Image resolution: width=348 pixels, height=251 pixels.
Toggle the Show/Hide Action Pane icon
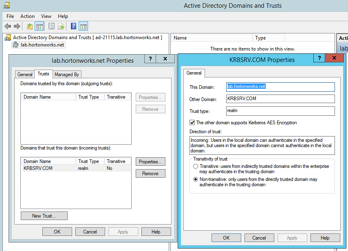(x=83, y=26)
